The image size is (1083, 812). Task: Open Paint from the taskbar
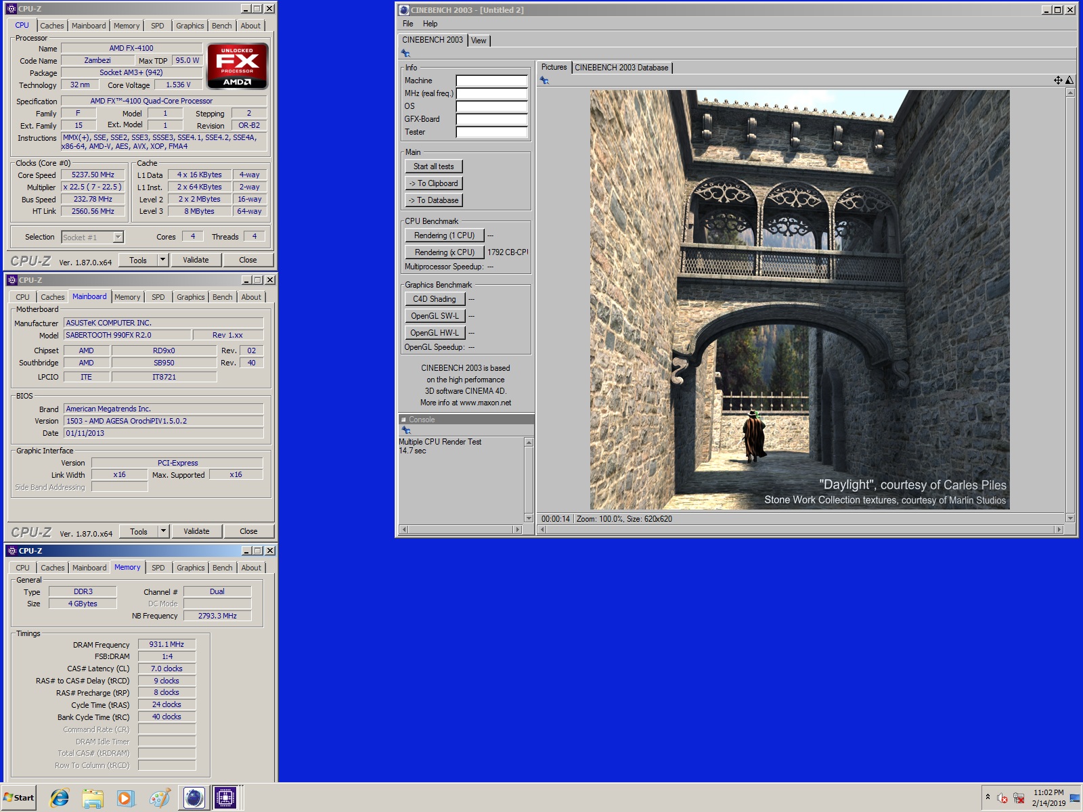(160, 798)
